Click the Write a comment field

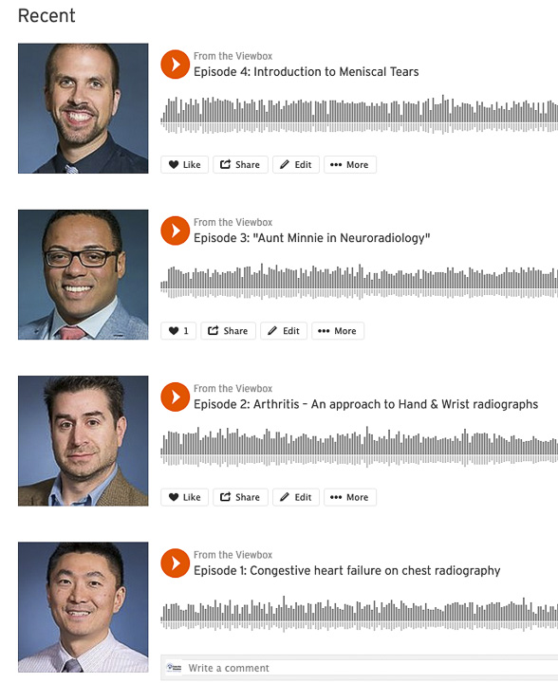pyautogui.click(x=360, y=668)
